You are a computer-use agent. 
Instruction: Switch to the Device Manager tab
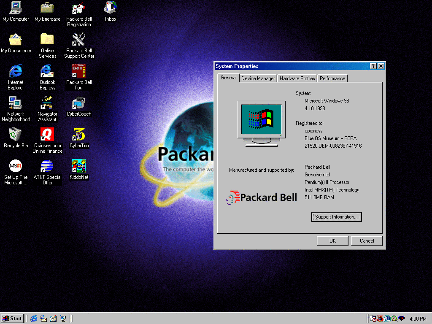[x=258, y=78]
